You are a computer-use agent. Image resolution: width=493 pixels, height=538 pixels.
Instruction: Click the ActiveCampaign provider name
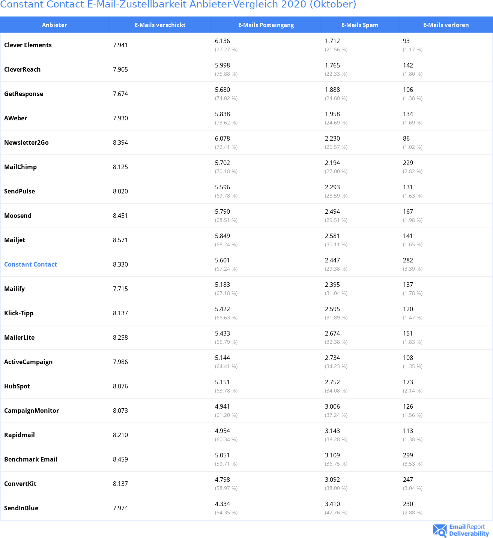coord(28,362)
